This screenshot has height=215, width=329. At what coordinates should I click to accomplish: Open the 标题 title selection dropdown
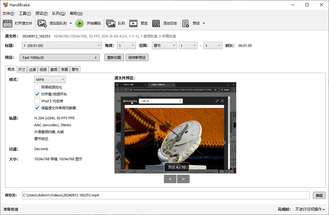coord(61,46)
